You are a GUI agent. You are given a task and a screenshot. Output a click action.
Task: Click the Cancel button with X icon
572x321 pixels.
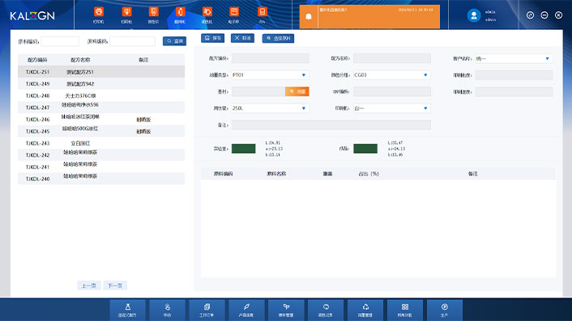tap(242, 38)
